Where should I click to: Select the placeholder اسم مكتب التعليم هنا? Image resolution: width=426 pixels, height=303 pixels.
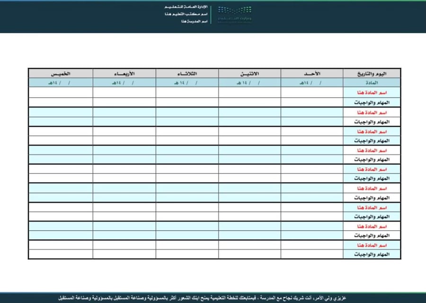click(x=186, y=14)
